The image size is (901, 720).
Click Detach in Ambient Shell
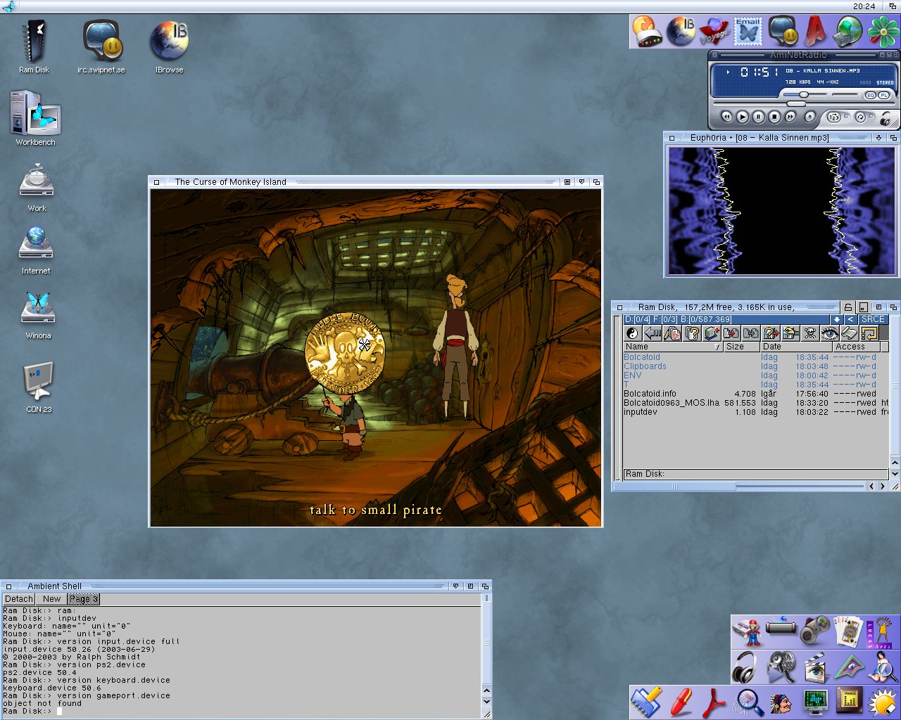tap(19, 599)
